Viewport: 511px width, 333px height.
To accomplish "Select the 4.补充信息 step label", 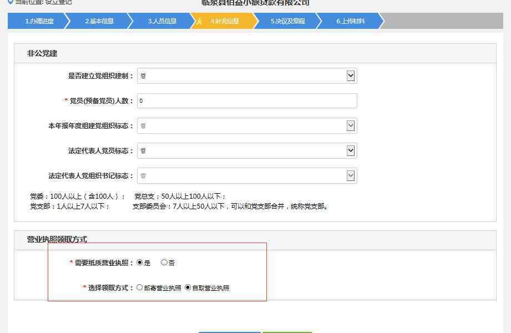I will tap(225, 22).
